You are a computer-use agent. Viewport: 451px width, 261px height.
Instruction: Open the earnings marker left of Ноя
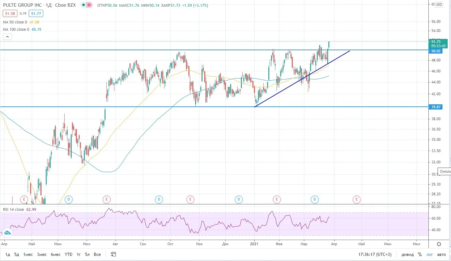[x=190, y=200]
